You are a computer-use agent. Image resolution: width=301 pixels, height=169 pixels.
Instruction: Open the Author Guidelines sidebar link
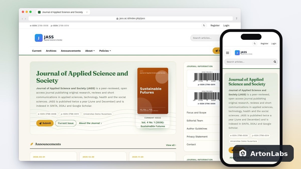pos(197,129)
